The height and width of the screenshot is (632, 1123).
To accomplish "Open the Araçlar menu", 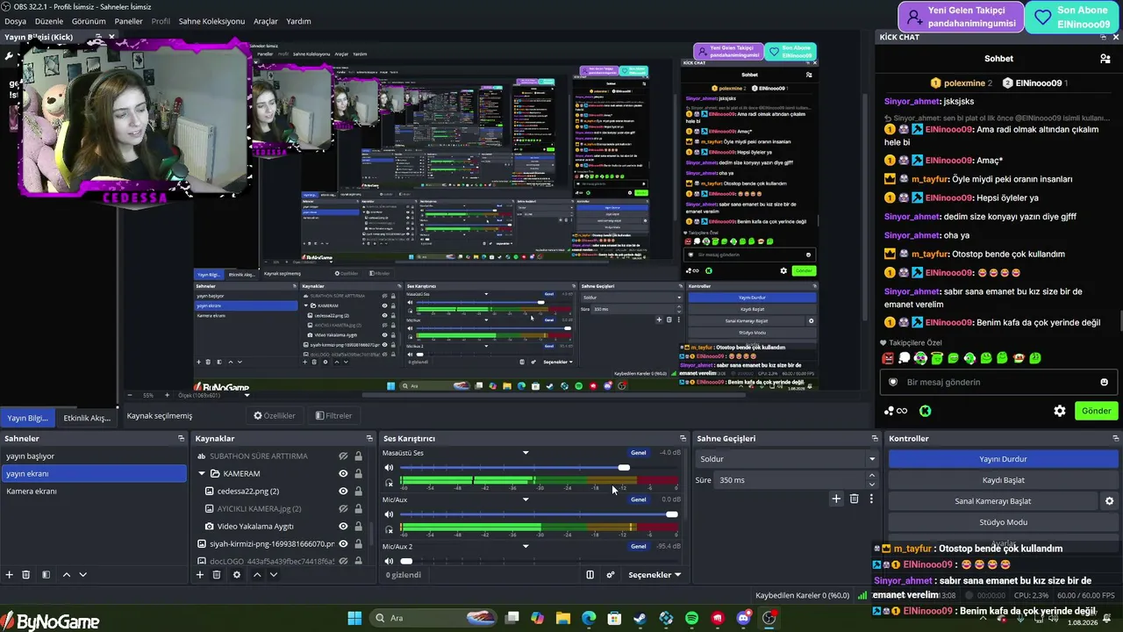I will 266,21.
